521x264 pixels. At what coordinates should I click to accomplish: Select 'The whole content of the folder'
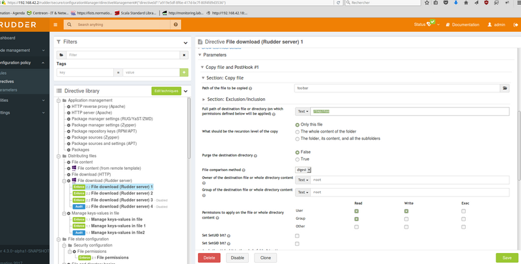(x=297, y=131)
